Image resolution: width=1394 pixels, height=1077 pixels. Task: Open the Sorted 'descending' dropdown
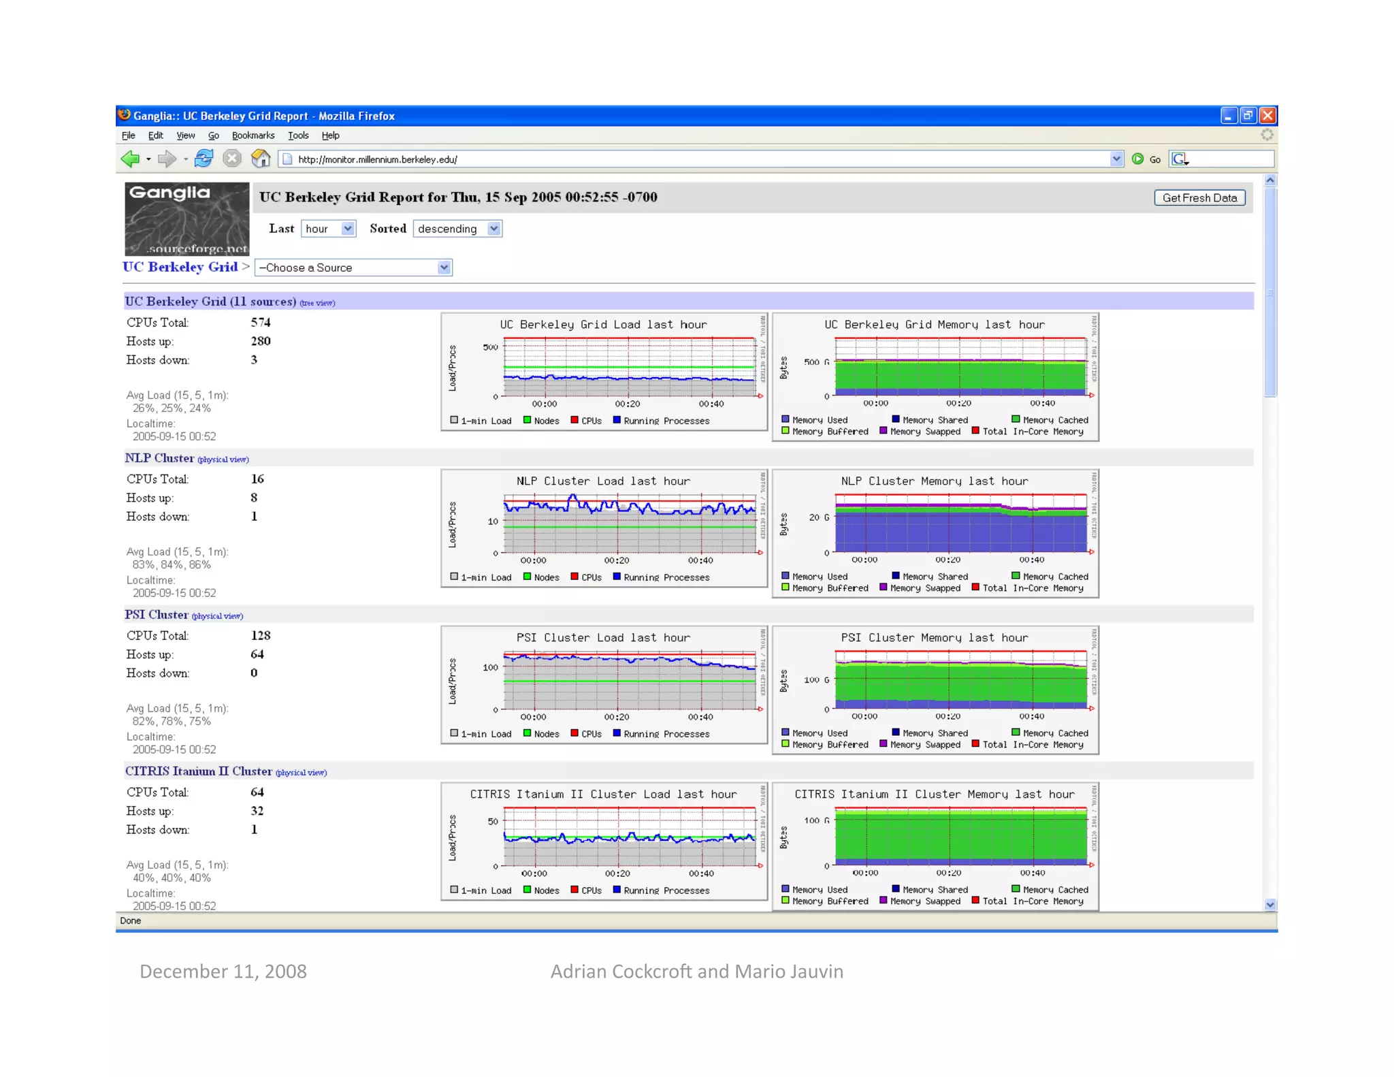[457, 229]
